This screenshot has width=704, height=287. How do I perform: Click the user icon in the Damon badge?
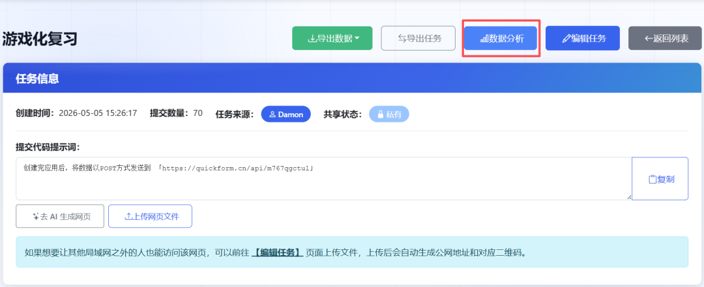point(272,115)
